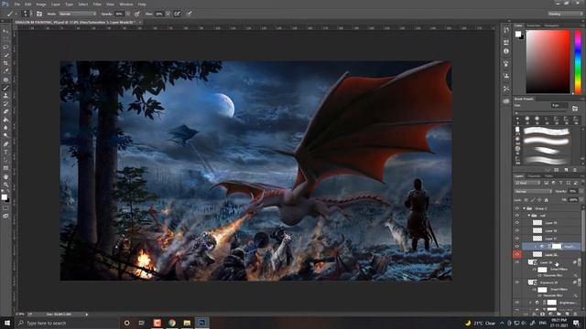Select the Pen tool
The width and height of the screenshot is (586, 329).
coord(5,144)
